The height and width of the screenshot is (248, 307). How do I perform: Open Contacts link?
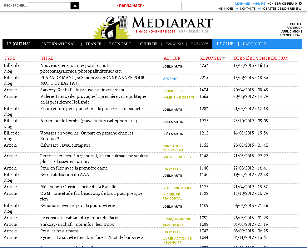250,9
